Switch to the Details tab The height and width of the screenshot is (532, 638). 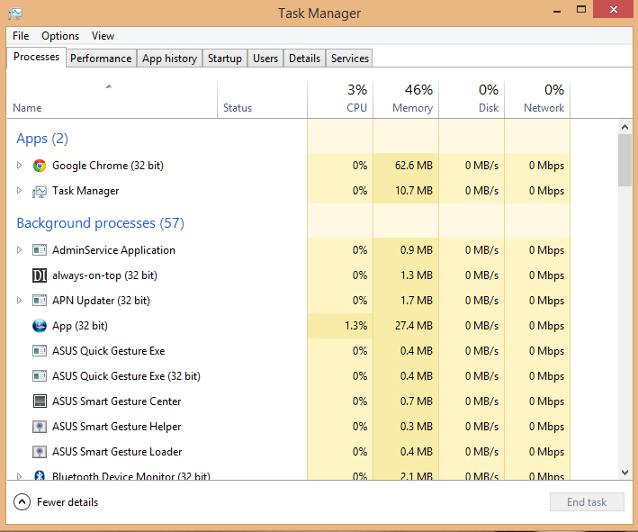click(304, 59)
